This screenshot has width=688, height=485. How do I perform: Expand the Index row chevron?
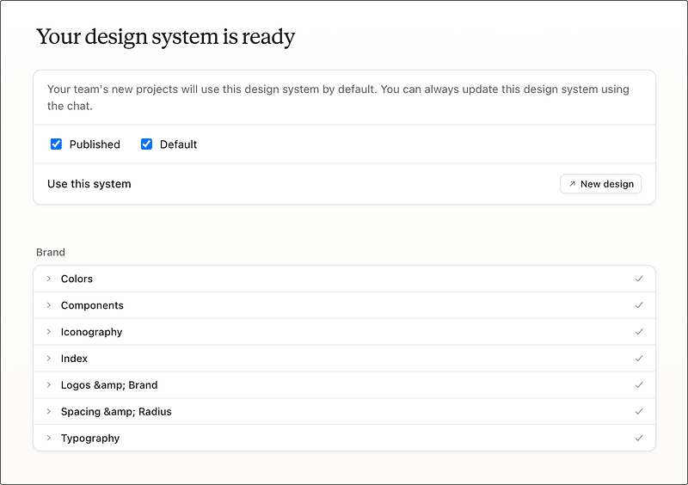pyautogui.click(x=49, y=358)
